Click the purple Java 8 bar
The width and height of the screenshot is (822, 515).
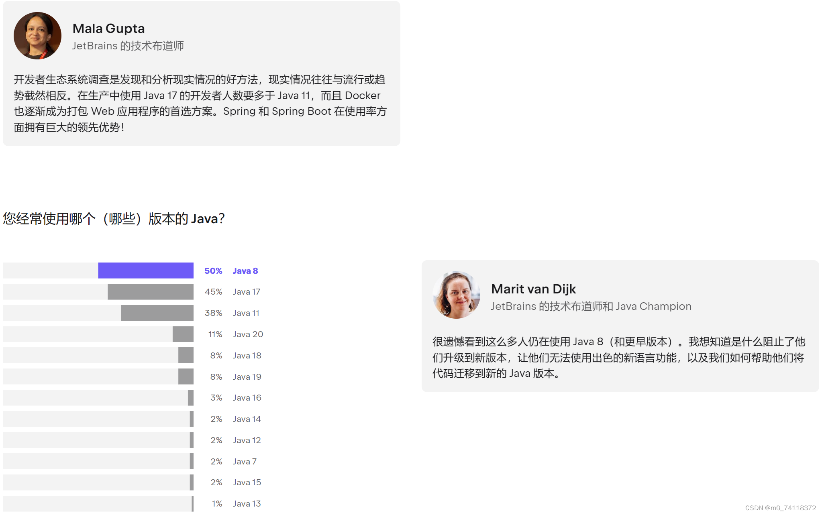click(146, 271)
